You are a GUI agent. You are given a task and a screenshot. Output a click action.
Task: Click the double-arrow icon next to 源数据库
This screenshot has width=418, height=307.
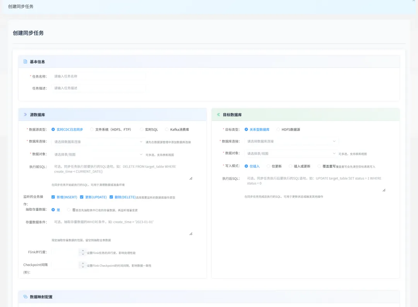point(26,115)
